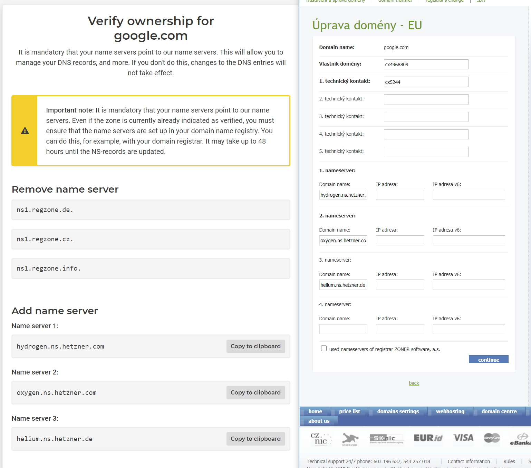Viewport: 531px width, 468px height.
Task: Click the registrar's change top link
Action: 444,1
